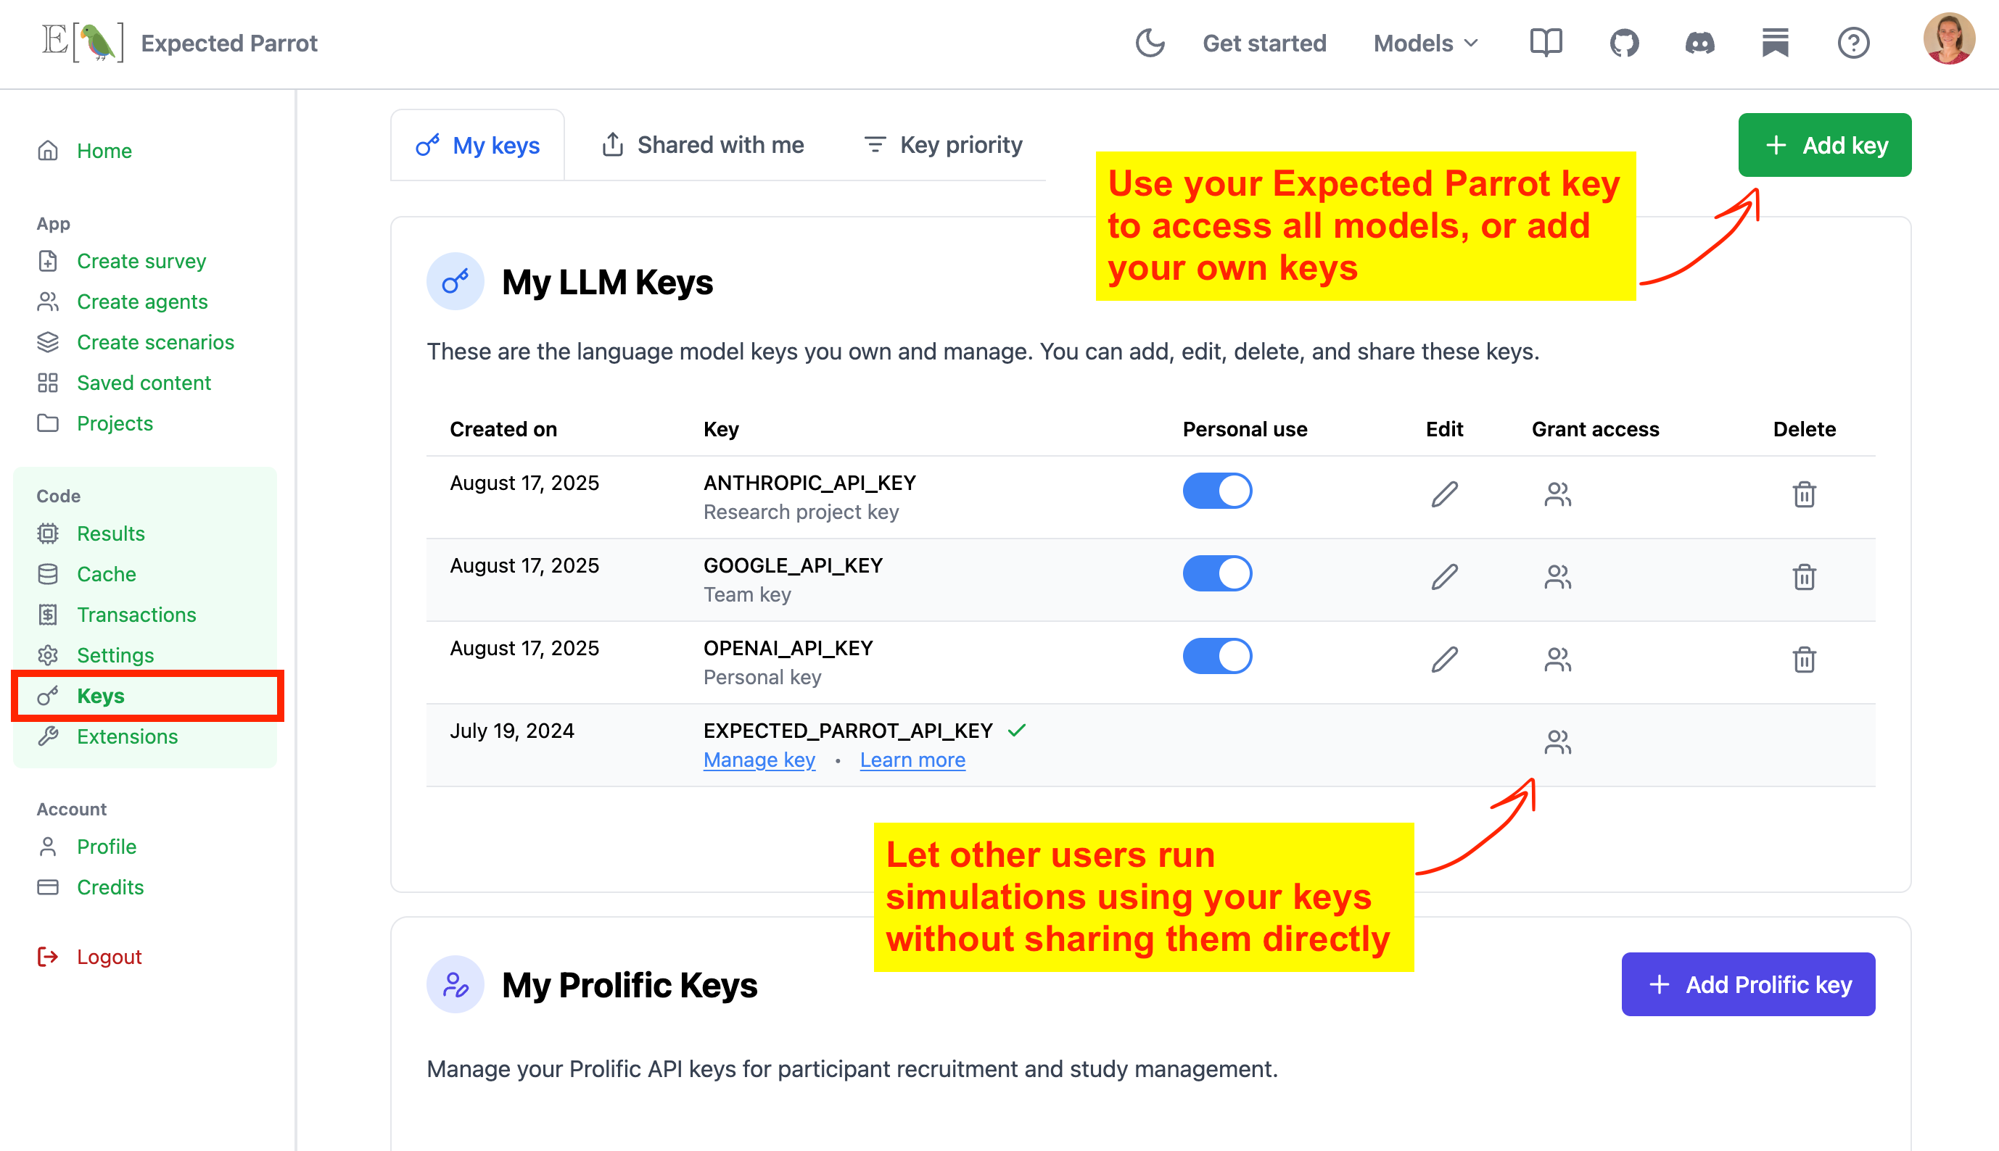Open the Discord icon link
Screen dimensions: 1999x1151
[x=1699, y=43]
